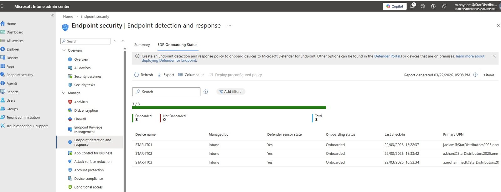Collapse the left navigation with the double chevron
This screenshot has height=192, width=501.
53,15
